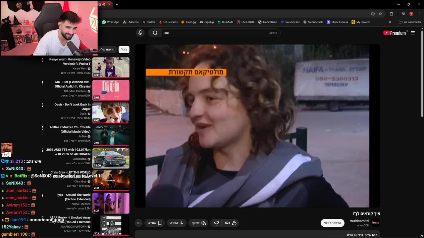The height and width of the screenshot is (238, 424).
Task: Open the 2008 AUDI TTS review title
Action: click(68, 152)
